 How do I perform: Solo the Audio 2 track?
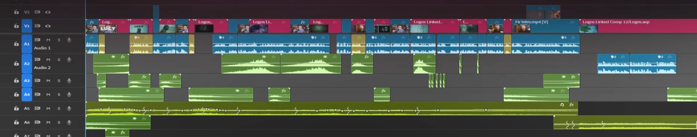point(59,60)
